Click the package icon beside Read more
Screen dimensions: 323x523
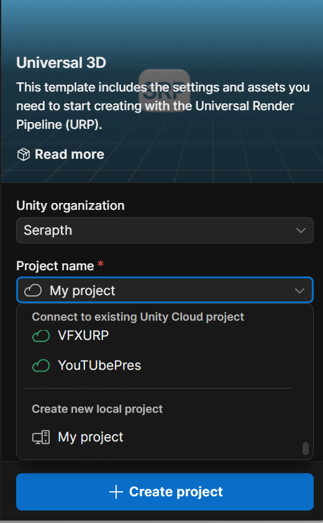click(23, 154)
